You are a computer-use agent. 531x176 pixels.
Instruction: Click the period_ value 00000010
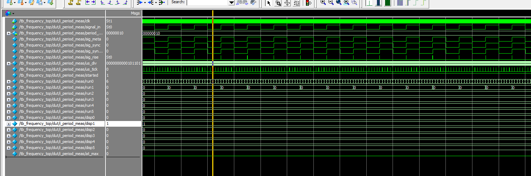pos(115,33)
